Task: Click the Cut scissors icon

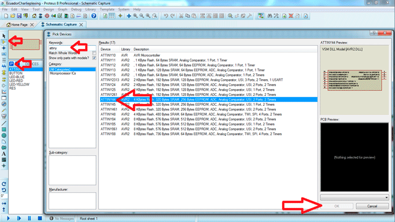Action: (x=181, y=16)
